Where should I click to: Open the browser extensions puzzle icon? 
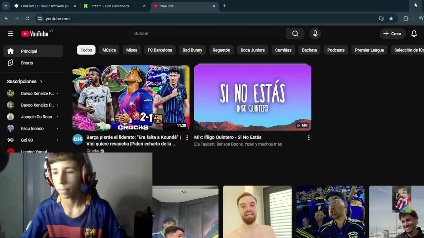406,19
